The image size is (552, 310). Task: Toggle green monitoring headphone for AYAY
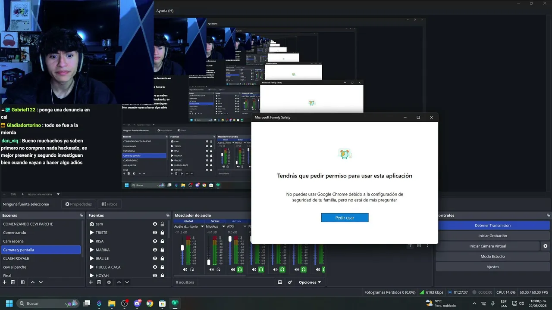click(x=240, y=270)
